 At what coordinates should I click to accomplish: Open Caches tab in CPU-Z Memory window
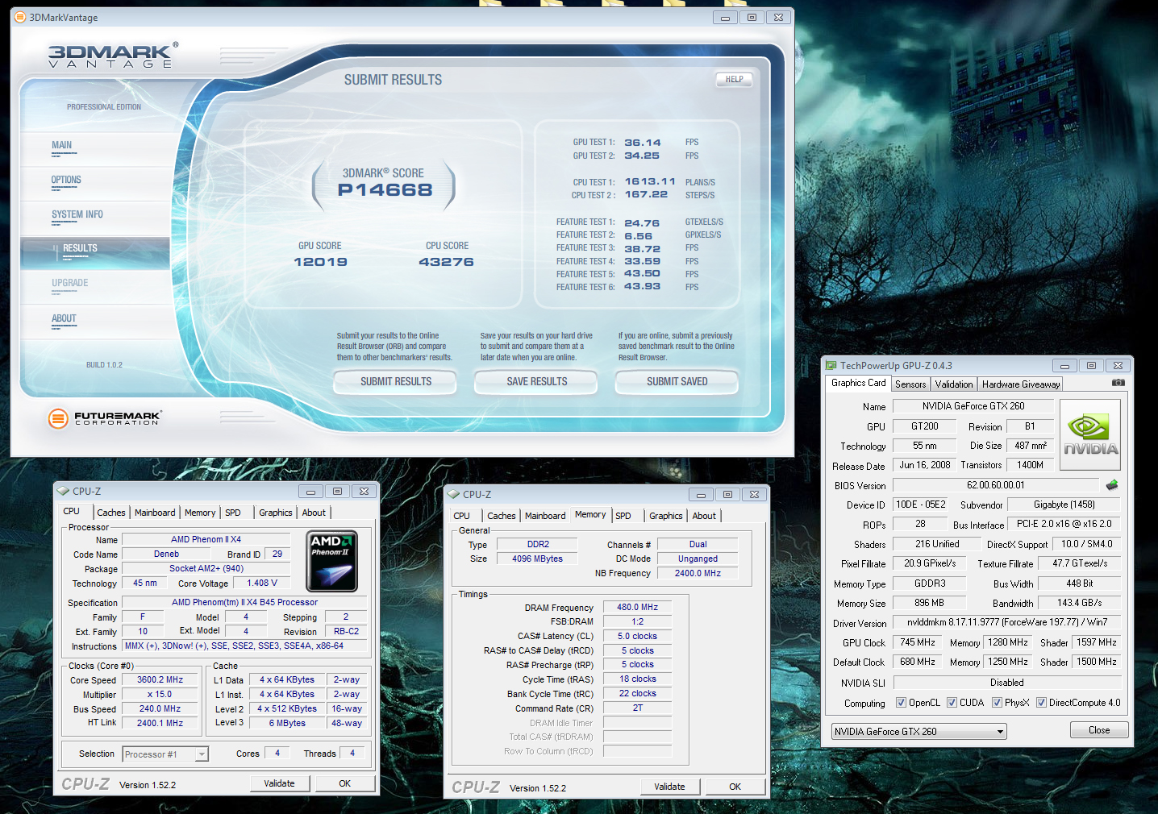502,516
